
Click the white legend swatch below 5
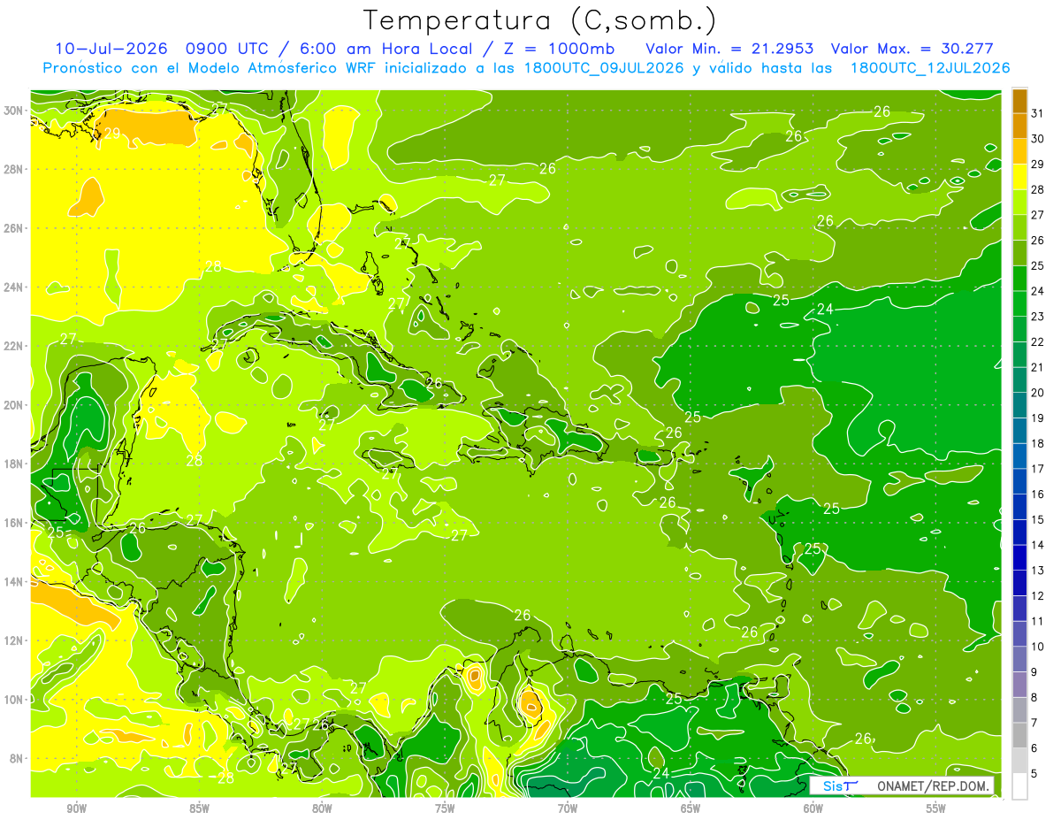tap(1019, 786)
